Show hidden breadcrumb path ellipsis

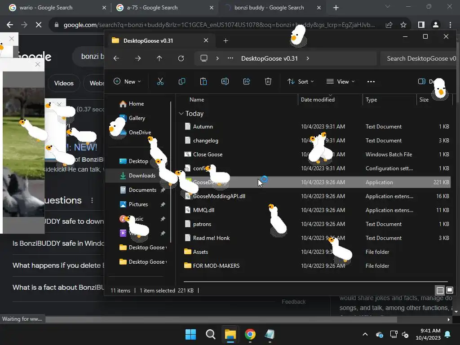(230, 58)
